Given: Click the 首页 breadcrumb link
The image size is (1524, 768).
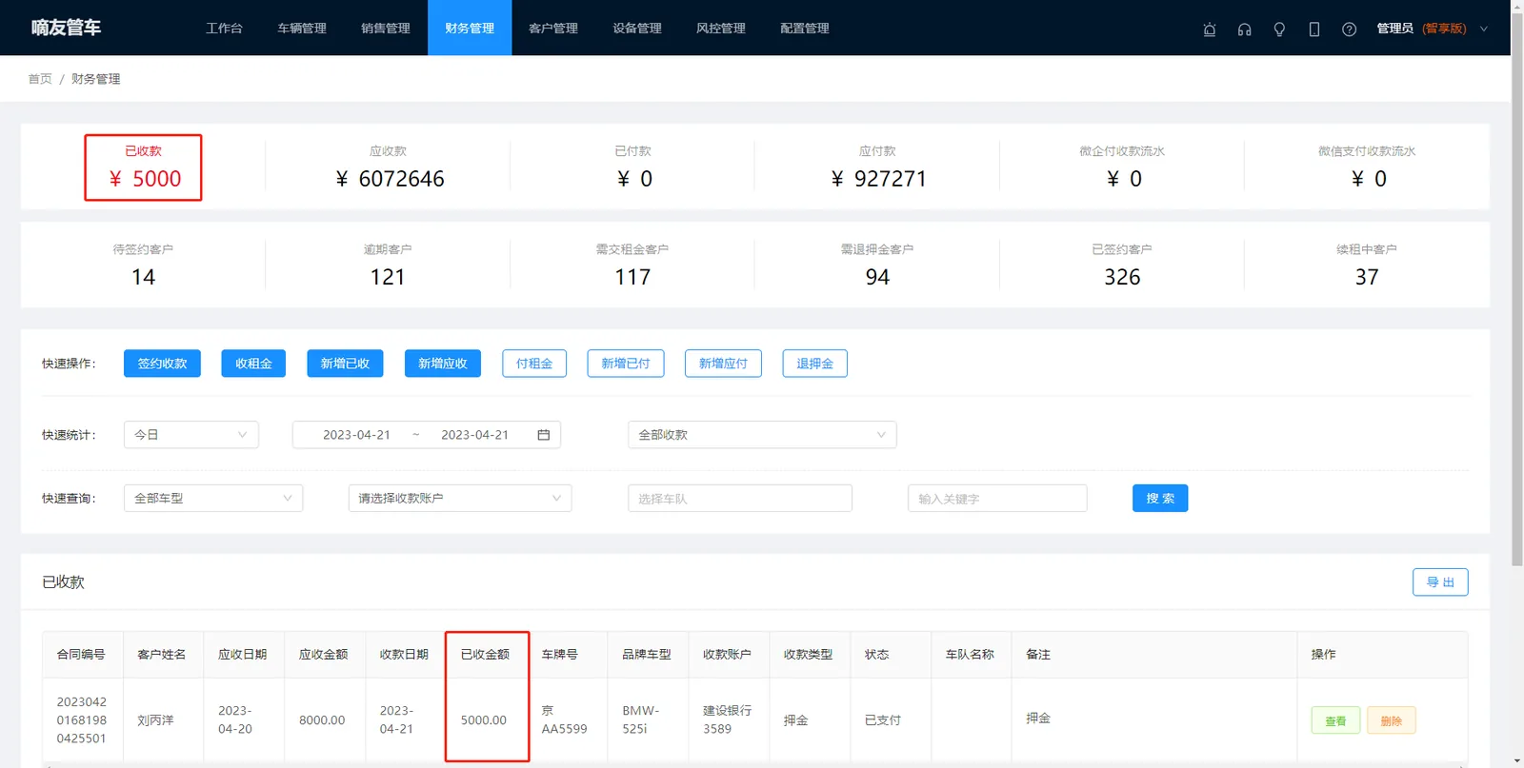Looking at the screenshot, I should 40,79.
